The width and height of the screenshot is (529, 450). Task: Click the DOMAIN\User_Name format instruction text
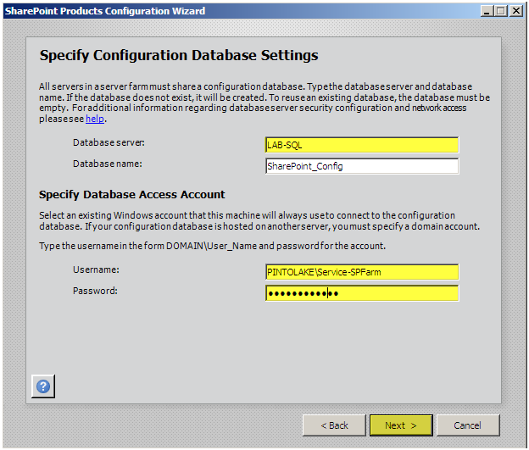(212, 246)
